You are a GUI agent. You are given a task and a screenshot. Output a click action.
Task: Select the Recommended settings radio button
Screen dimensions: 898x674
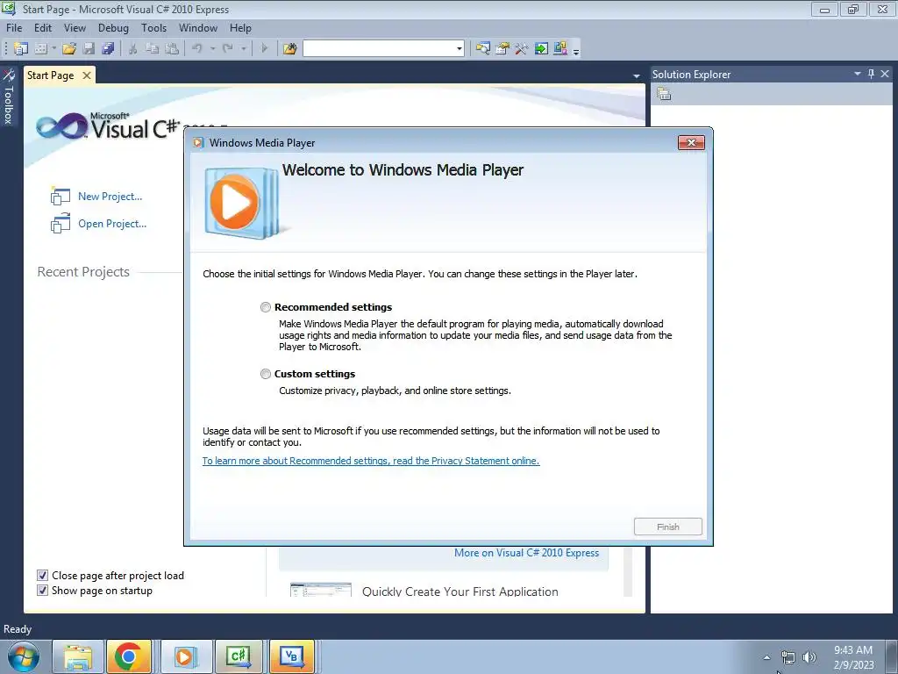click(265, 307)
